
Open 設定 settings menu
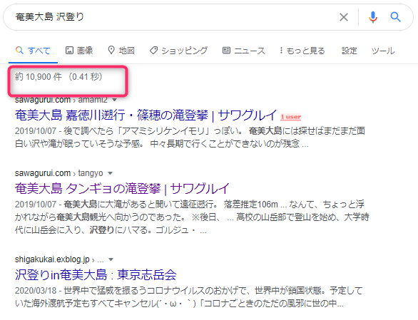point(350,51)
